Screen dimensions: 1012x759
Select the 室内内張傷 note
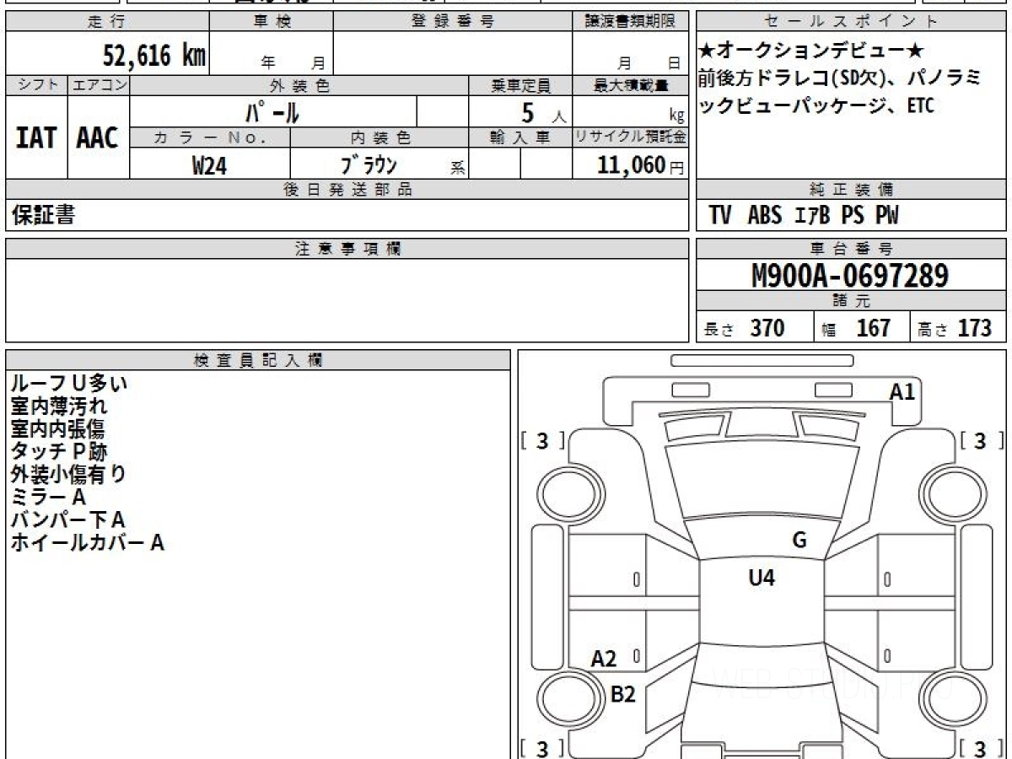point(58,429)
